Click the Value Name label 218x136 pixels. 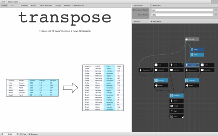143,15
